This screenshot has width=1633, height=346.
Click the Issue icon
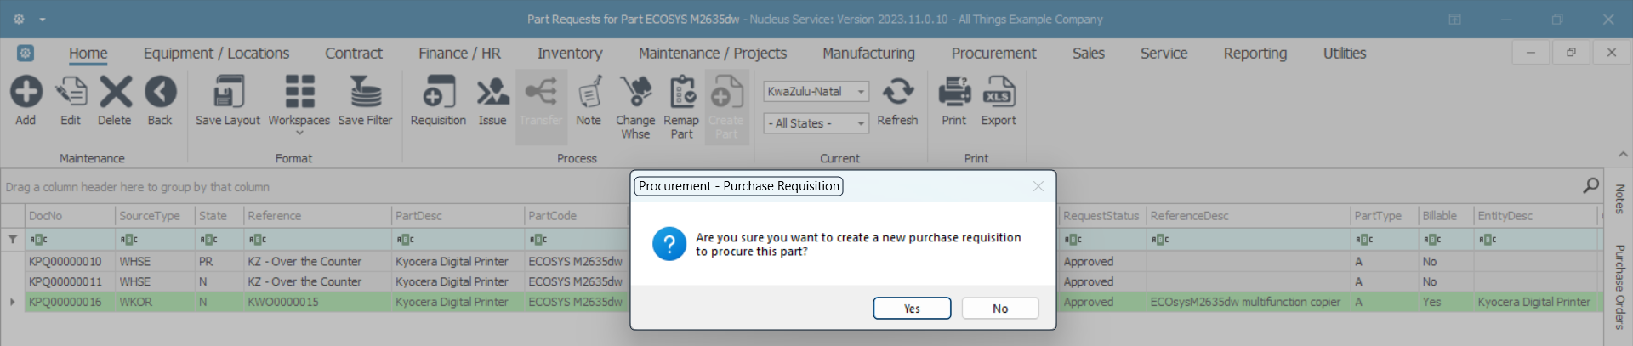[x=492, y=93]
